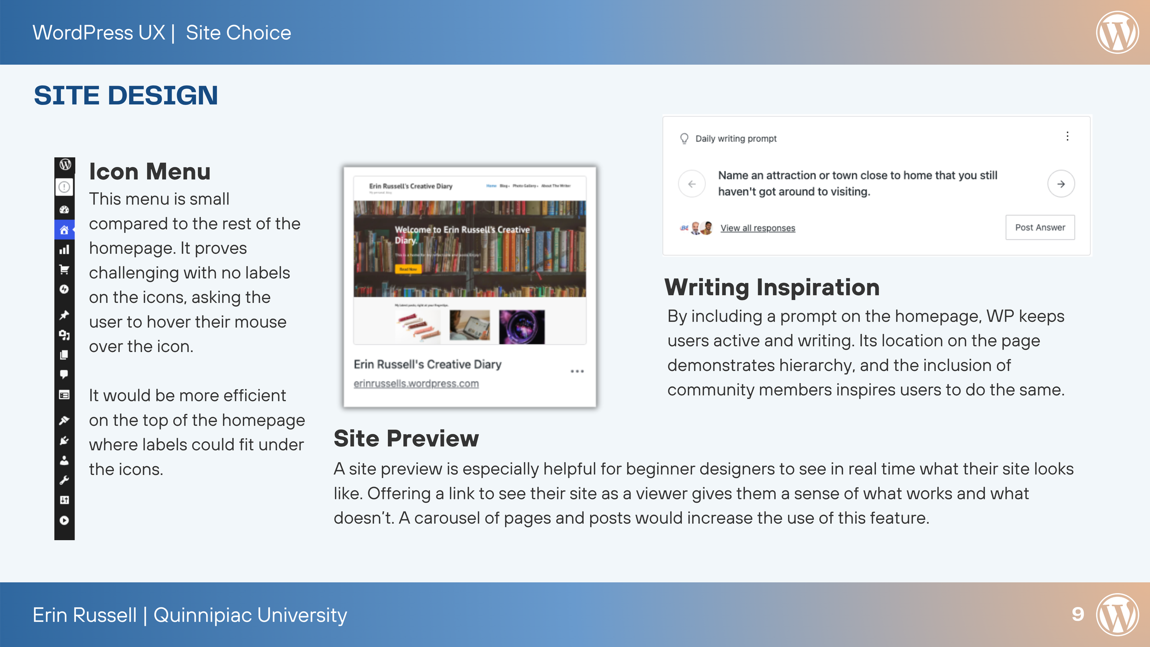This screenshot has height=647, width=1150.
Task: Open the Pages stacked sheets icon
Action: click(x=64, y=355)
